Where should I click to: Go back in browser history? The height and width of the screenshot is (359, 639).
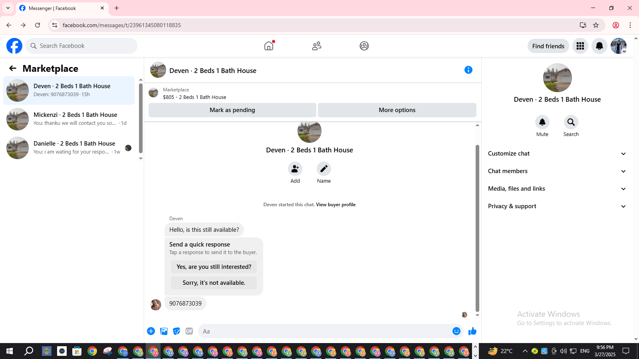point(9,25)
